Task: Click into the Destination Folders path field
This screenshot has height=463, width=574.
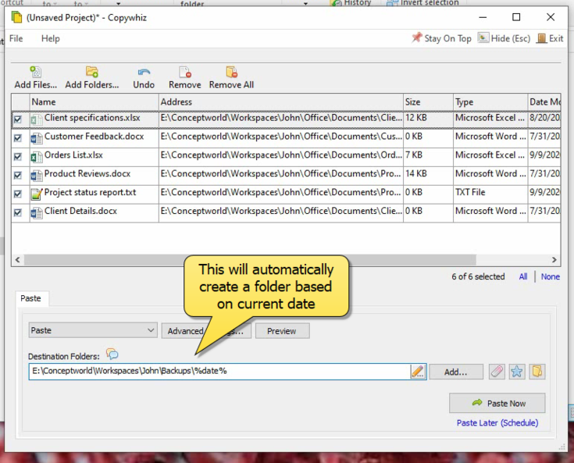Action: [x=219, y=371]
